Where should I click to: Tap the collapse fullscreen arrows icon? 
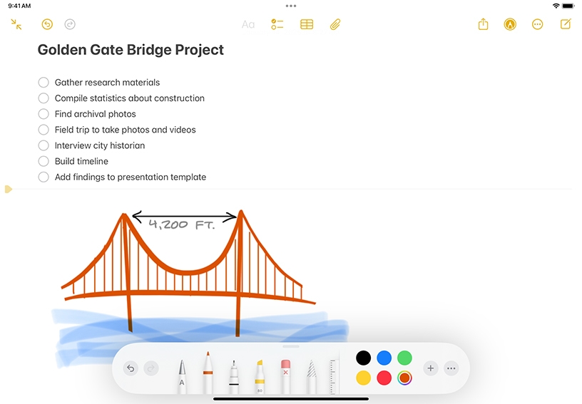16,24
